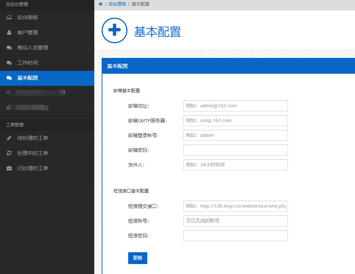Select 基本配置 in the sidebar
This screenshot has width=355, height=274.
(x=47, y=78)
